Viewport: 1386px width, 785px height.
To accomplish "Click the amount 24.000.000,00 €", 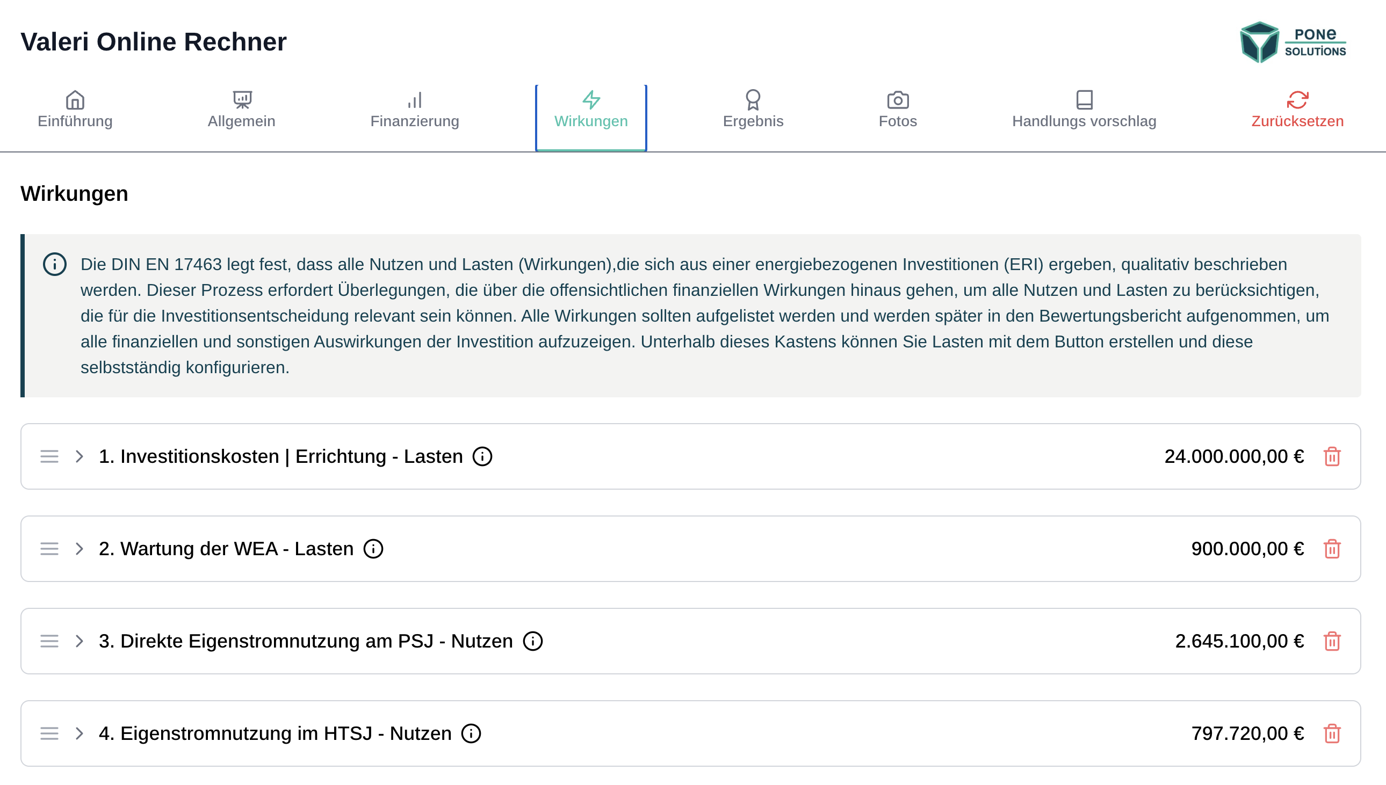I will (1234, 456).
